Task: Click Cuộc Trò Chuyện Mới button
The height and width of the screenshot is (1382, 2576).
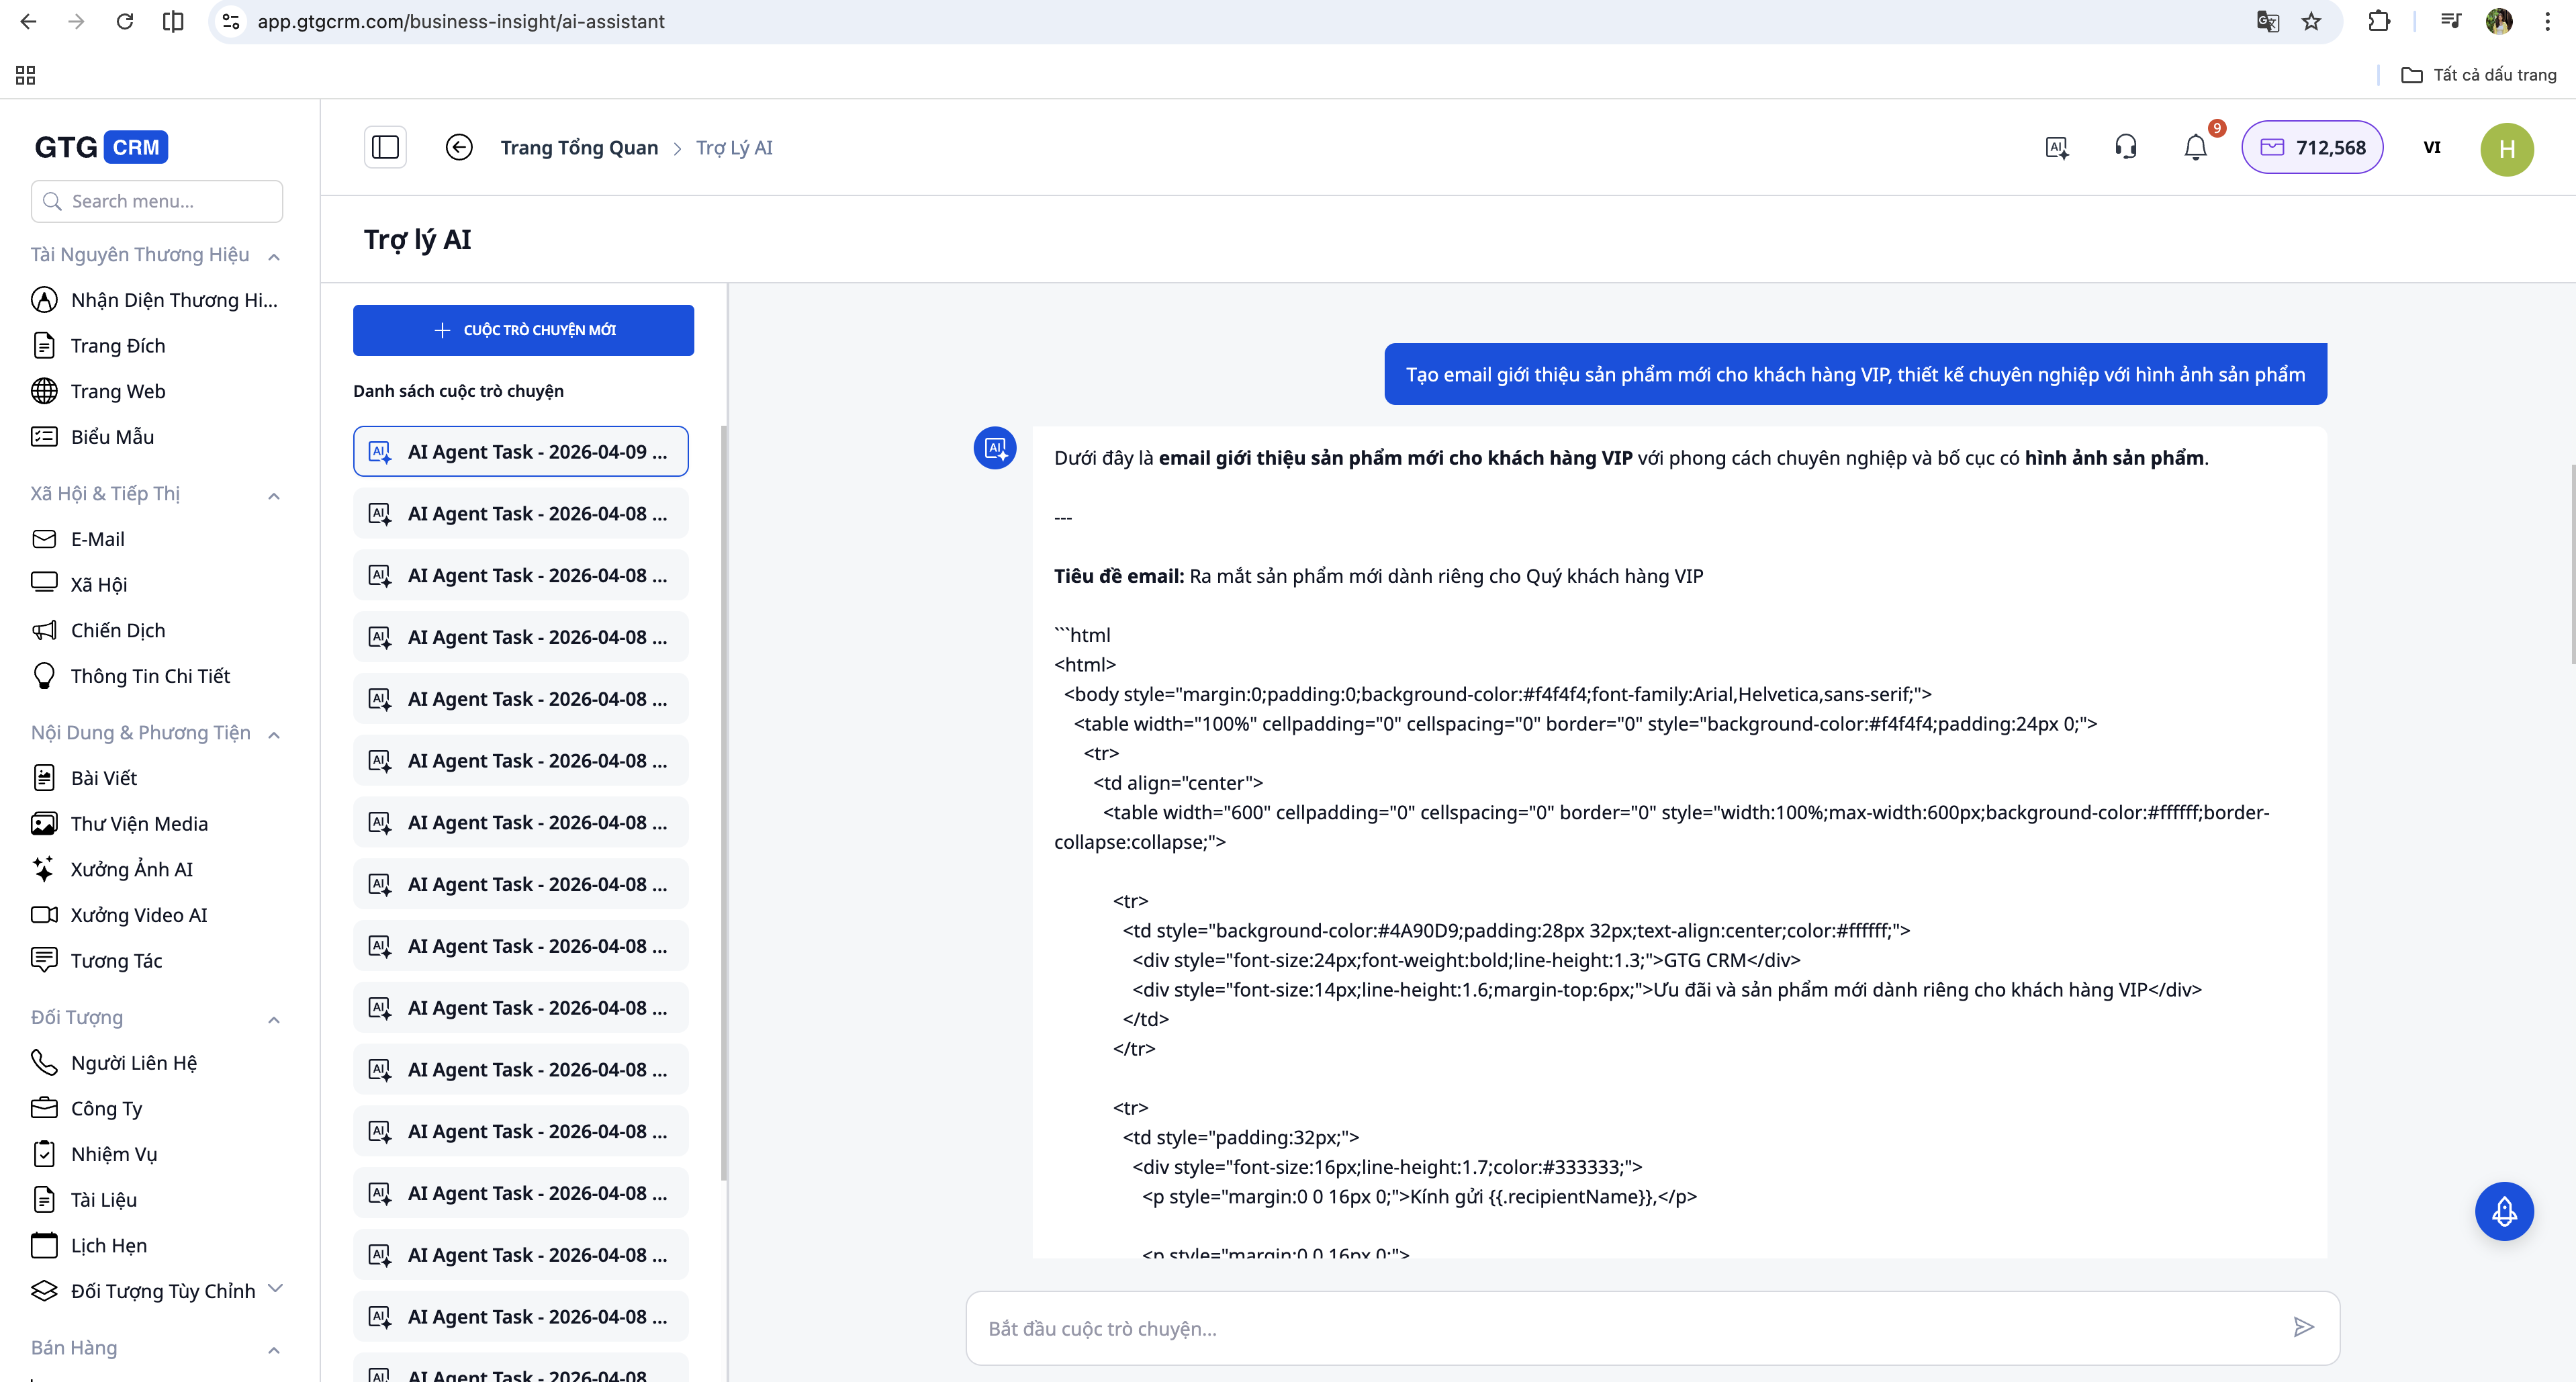Action: (523, 330)
